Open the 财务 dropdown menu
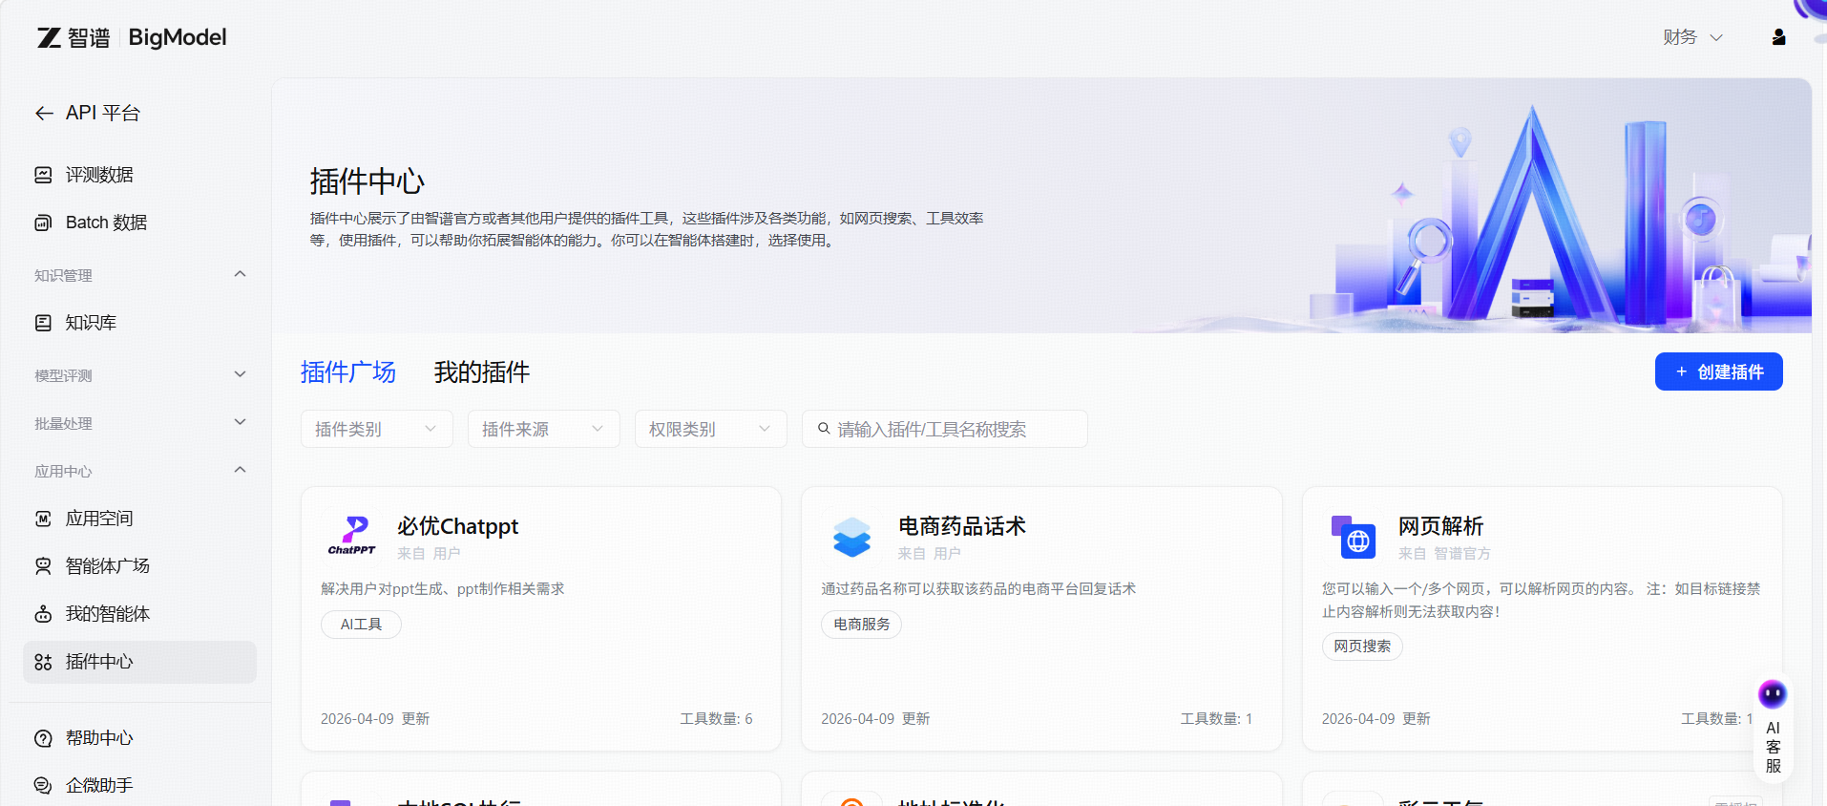Screen dimensions: 1827x806 coord(1691,37)
